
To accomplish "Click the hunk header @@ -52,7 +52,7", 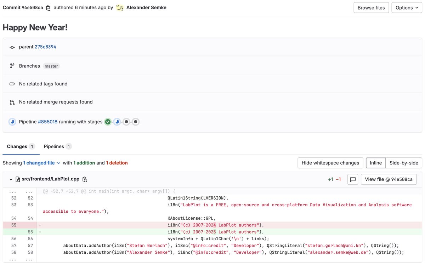I will [x=109, y=191].
